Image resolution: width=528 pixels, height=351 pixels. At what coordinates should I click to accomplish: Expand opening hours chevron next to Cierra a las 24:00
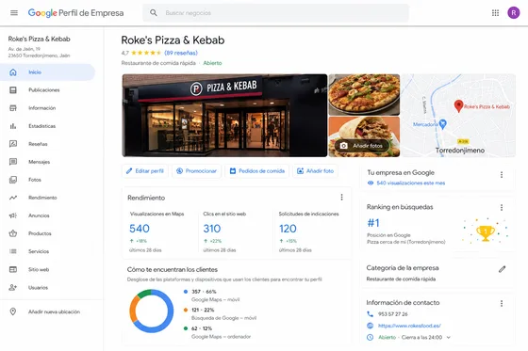pyautogui.click(x=449, y=337)
